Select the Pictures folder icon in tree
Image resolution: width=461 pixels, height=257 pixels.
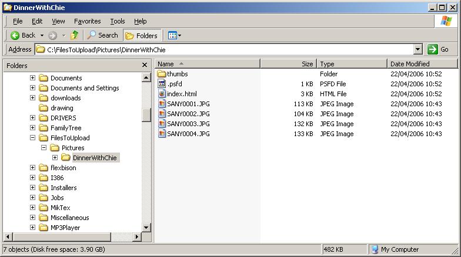pos(55,148)
